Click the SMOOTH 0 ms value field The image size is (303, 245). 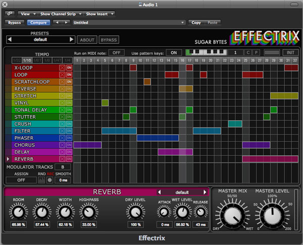[x=63, y=180]
